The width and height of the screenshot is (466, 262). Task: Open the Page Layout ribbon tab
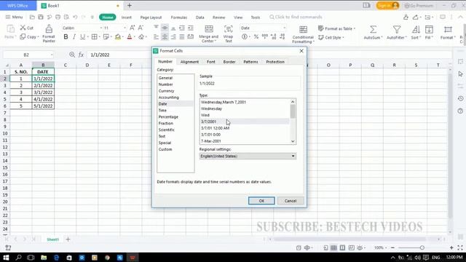click(151, 17)
